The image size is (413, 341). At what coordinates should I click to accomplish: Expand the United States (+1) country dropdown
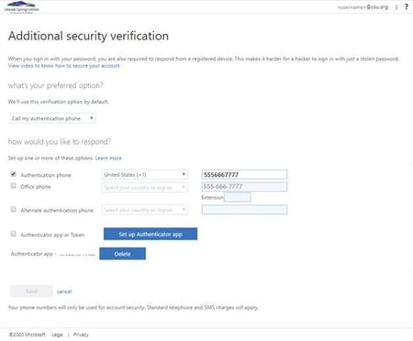145,174
